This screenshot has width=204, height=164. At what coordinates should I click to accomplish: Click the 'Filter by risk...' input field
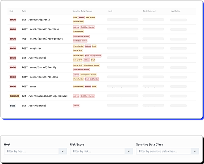pos(97,151)
